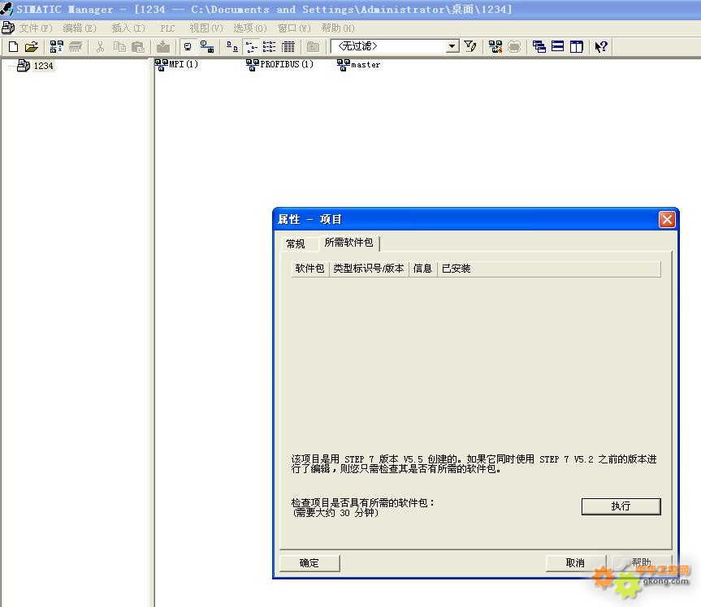Open the 编辑(E) menu

click(80, 28)
